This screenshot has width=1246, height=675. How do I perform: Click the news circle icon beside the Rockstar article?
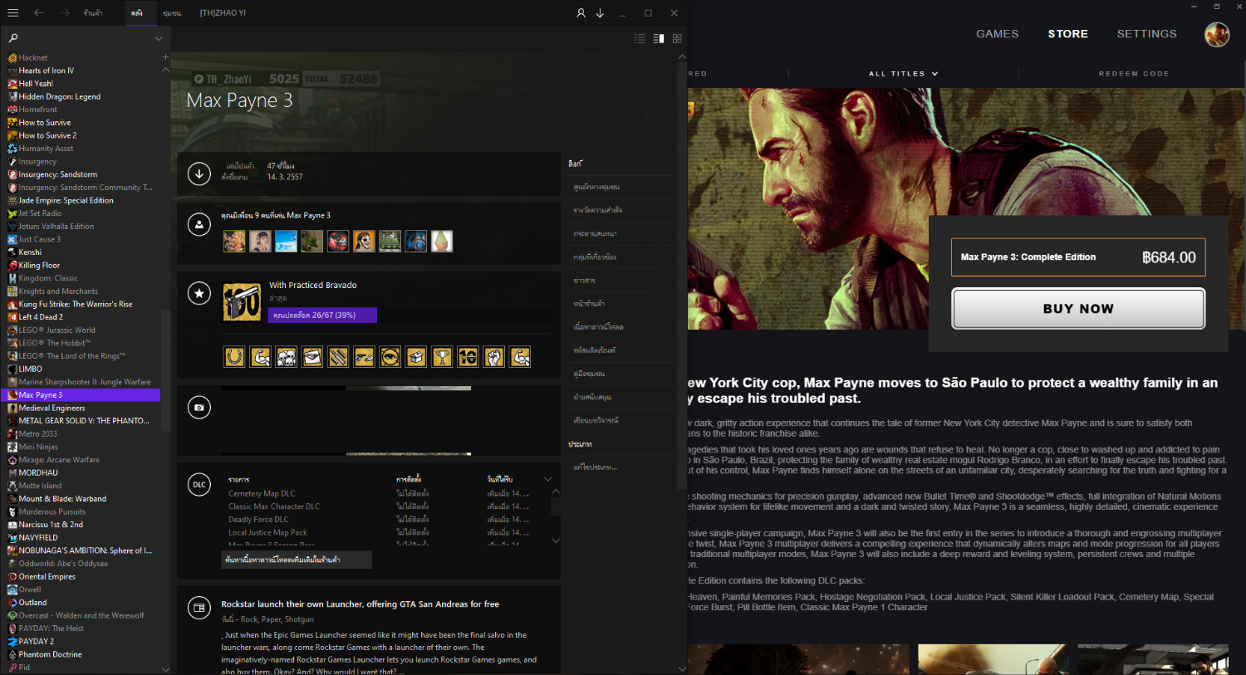click(x=199, y=608)
